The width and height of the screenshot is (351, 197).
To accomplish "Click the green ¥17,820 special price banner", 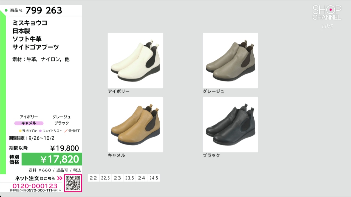I will [52, 159].
